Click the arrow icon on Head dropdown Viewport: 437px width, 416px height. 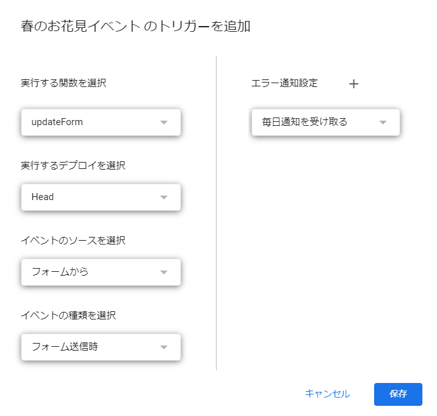(164, 198)
